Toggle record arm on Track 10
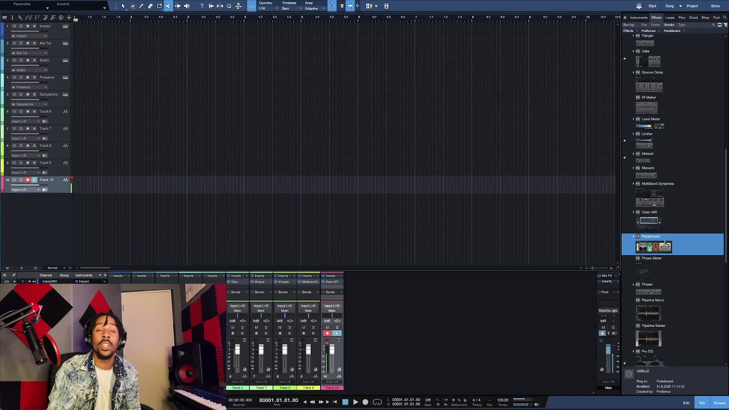 point(27,180)
